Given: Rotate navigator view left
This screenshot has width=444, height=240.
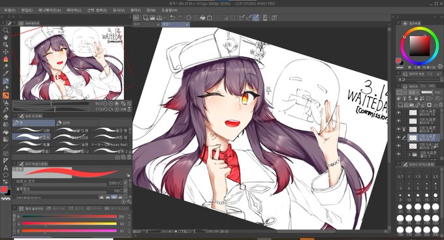Looking at the screenshot, I should 106,109.
